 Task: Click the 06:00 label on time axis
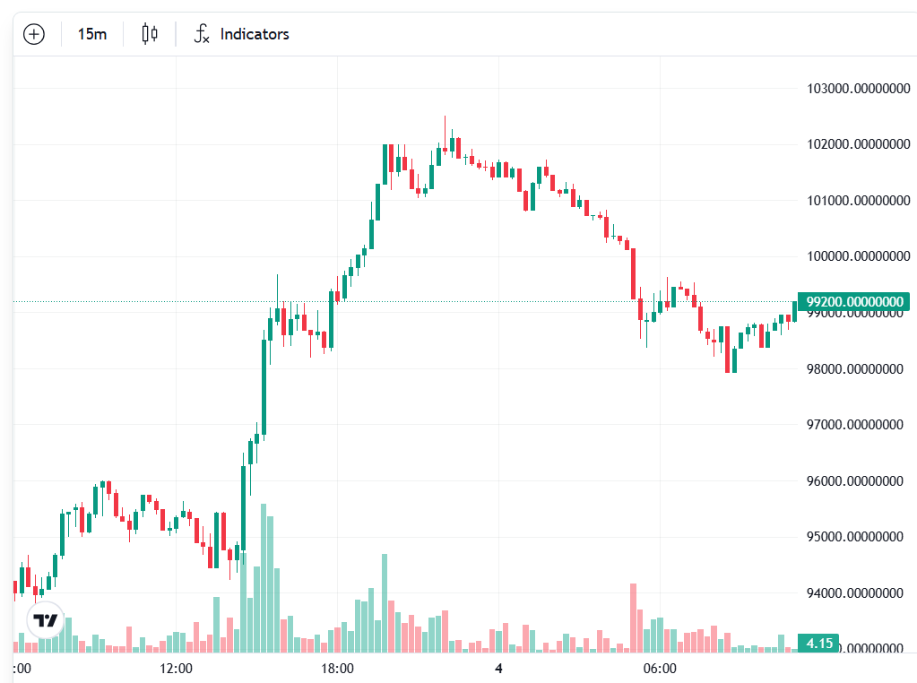660,669
